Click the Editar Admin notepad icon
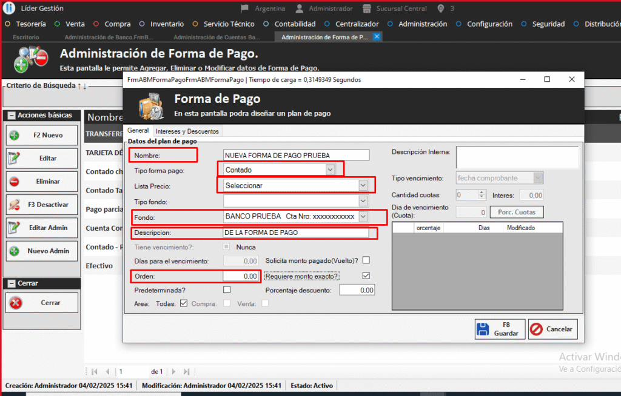 click(x=15, y=228)
